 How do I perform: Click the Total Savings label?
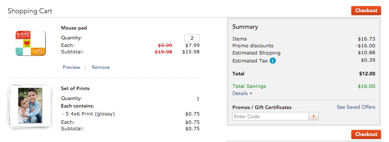point(249,86)
